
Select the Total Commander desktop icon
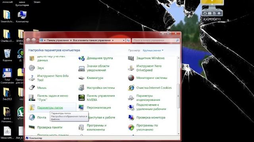[7, 76]
